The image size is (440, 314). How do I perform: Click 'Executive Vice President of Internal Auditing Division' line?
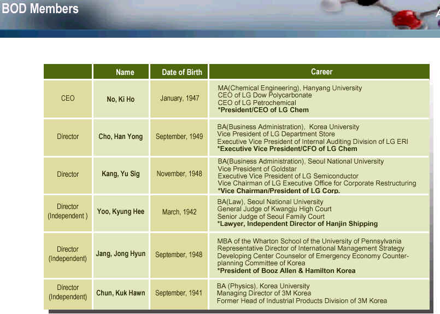coord(313,142)
